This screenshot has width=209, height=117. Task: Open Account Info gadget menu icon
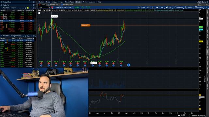34,2
